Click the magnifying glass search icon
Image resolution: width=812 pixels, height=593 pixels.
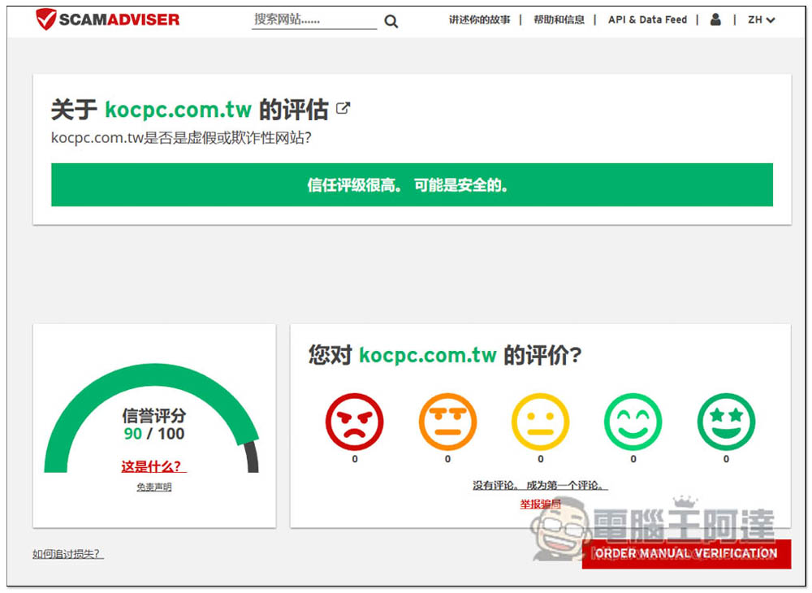pyautogui.click(x=391, y=21)
